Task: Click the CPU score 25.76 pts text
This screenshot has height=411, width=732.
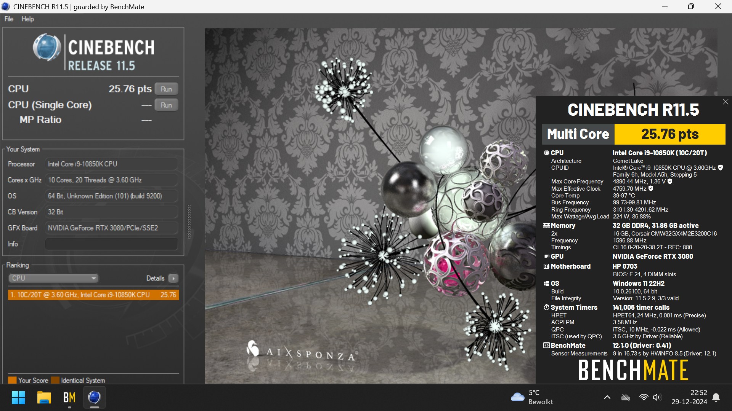Action: coord(130,89)
